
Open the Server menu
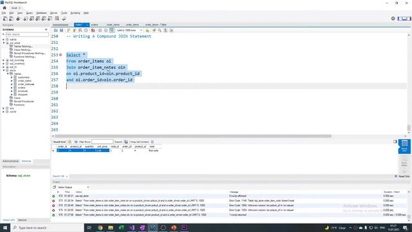[x=53, y=13]
